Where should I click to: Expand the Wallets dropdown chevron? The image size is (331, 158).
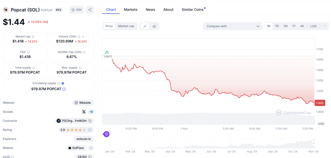[x=91, y=148]
